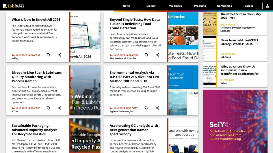Screen dimensions: 273x153
Task: Click the food fraud detection webinar image
Action: pos(183,37)
